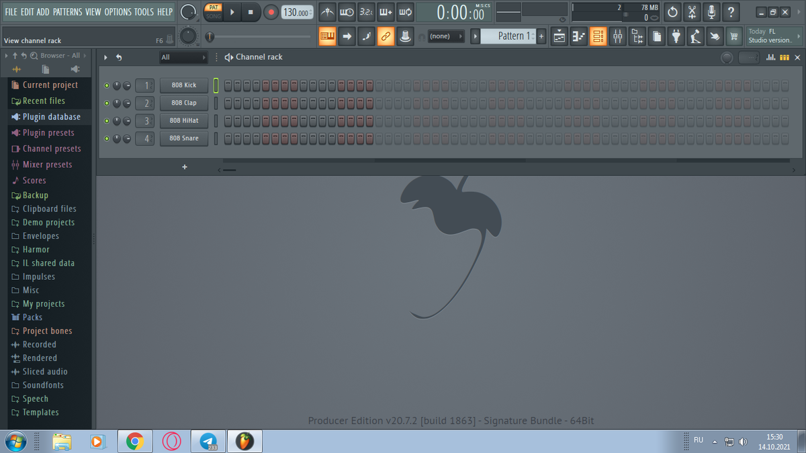Click the tempo 130.000 field
Viewport: 806px width, 453px height.
[x=297, y=12]
